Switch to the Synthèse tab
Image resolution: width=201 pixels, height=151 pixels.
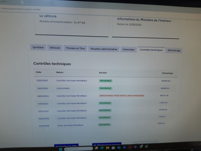pos(38,47)
